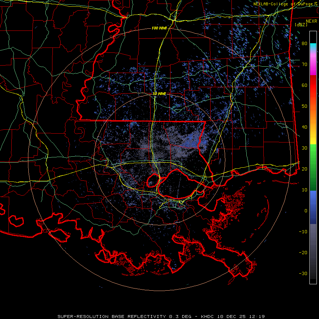Click the 30 value on the dBZ scale
319x319 pixels.
point(304,148)
